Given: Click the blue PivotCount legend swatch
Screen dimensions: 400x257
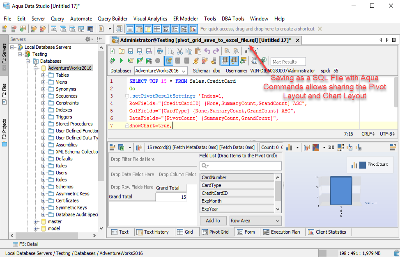Looking at the screenshot, I should pos(363,165).
